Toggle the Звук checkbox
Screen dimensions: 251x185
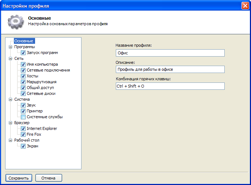[23, 105]
